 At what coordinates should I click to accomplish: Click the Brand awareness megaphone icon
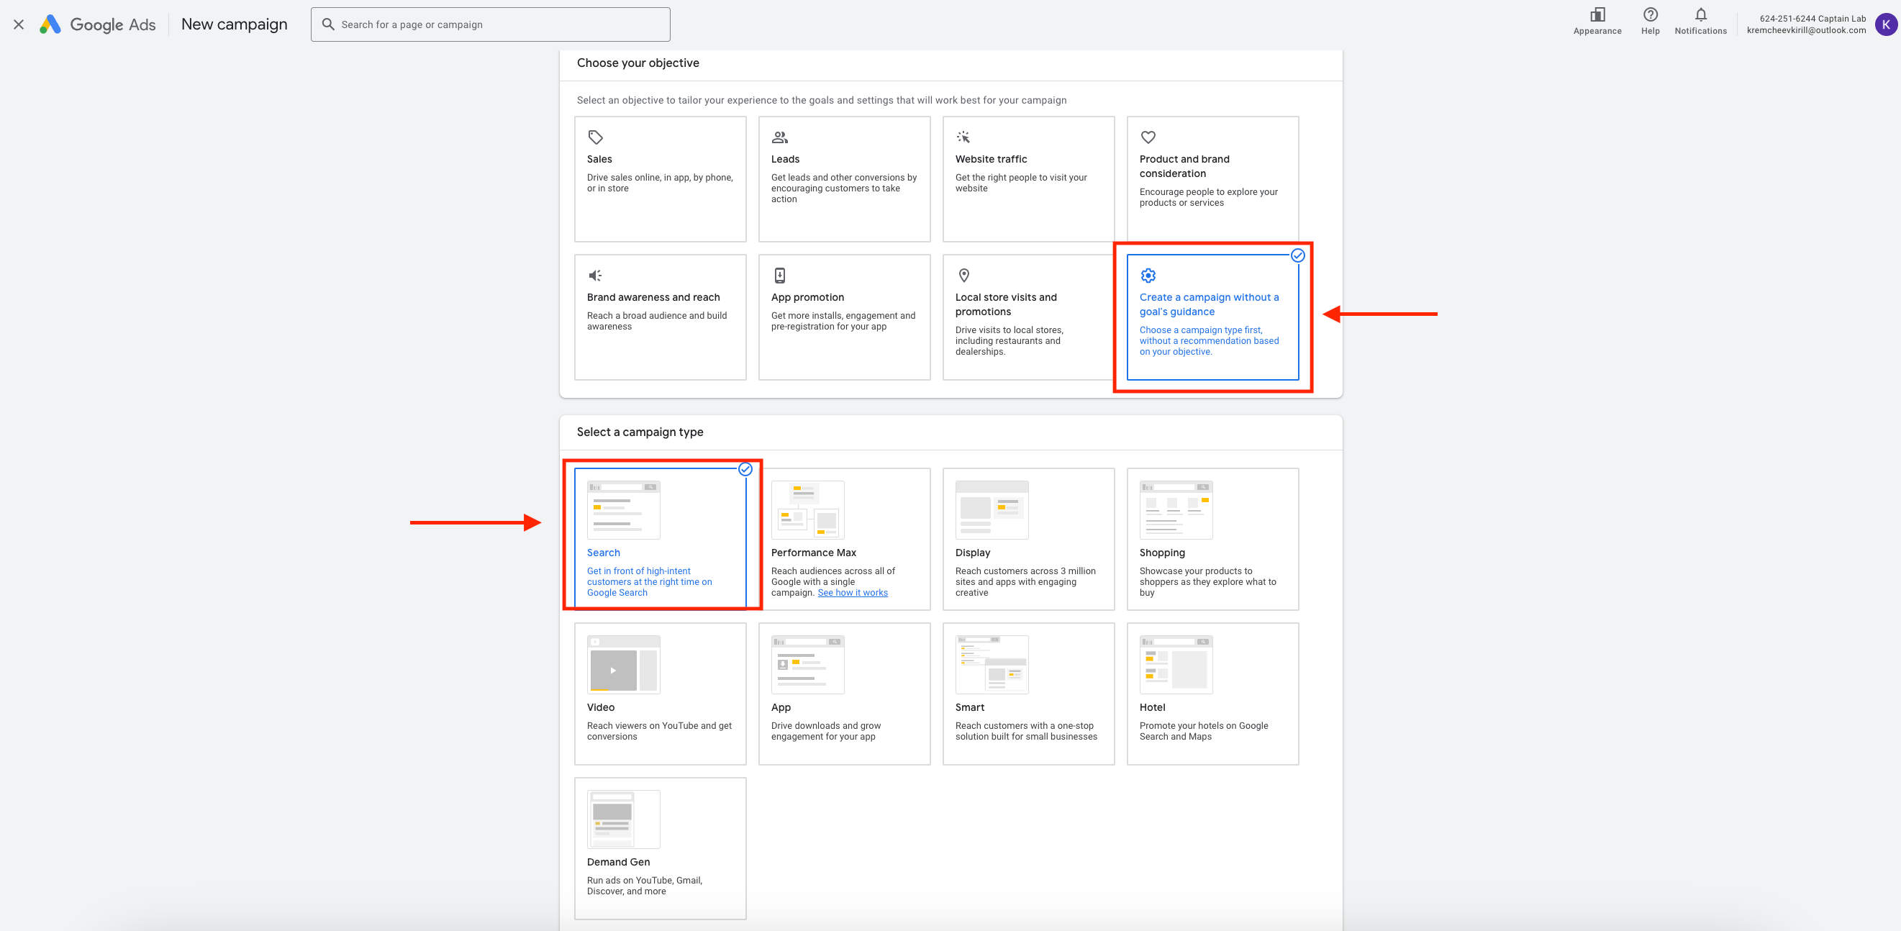coord(595,275)
